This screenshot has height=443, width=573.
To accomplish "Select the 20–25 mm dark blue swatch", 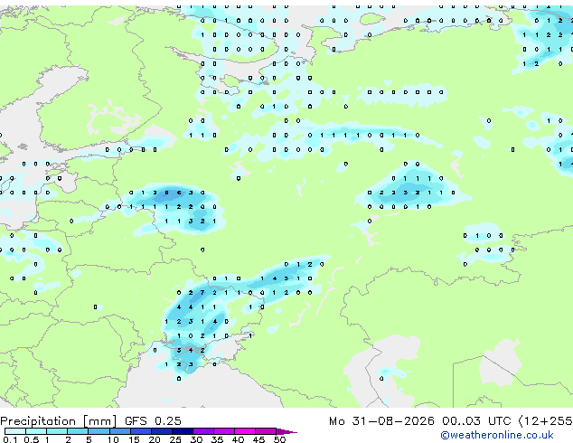I will pyautogui.click(x=162, y=431).
